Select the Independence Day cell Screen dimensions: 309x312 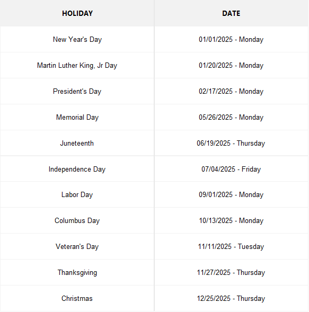77,169
